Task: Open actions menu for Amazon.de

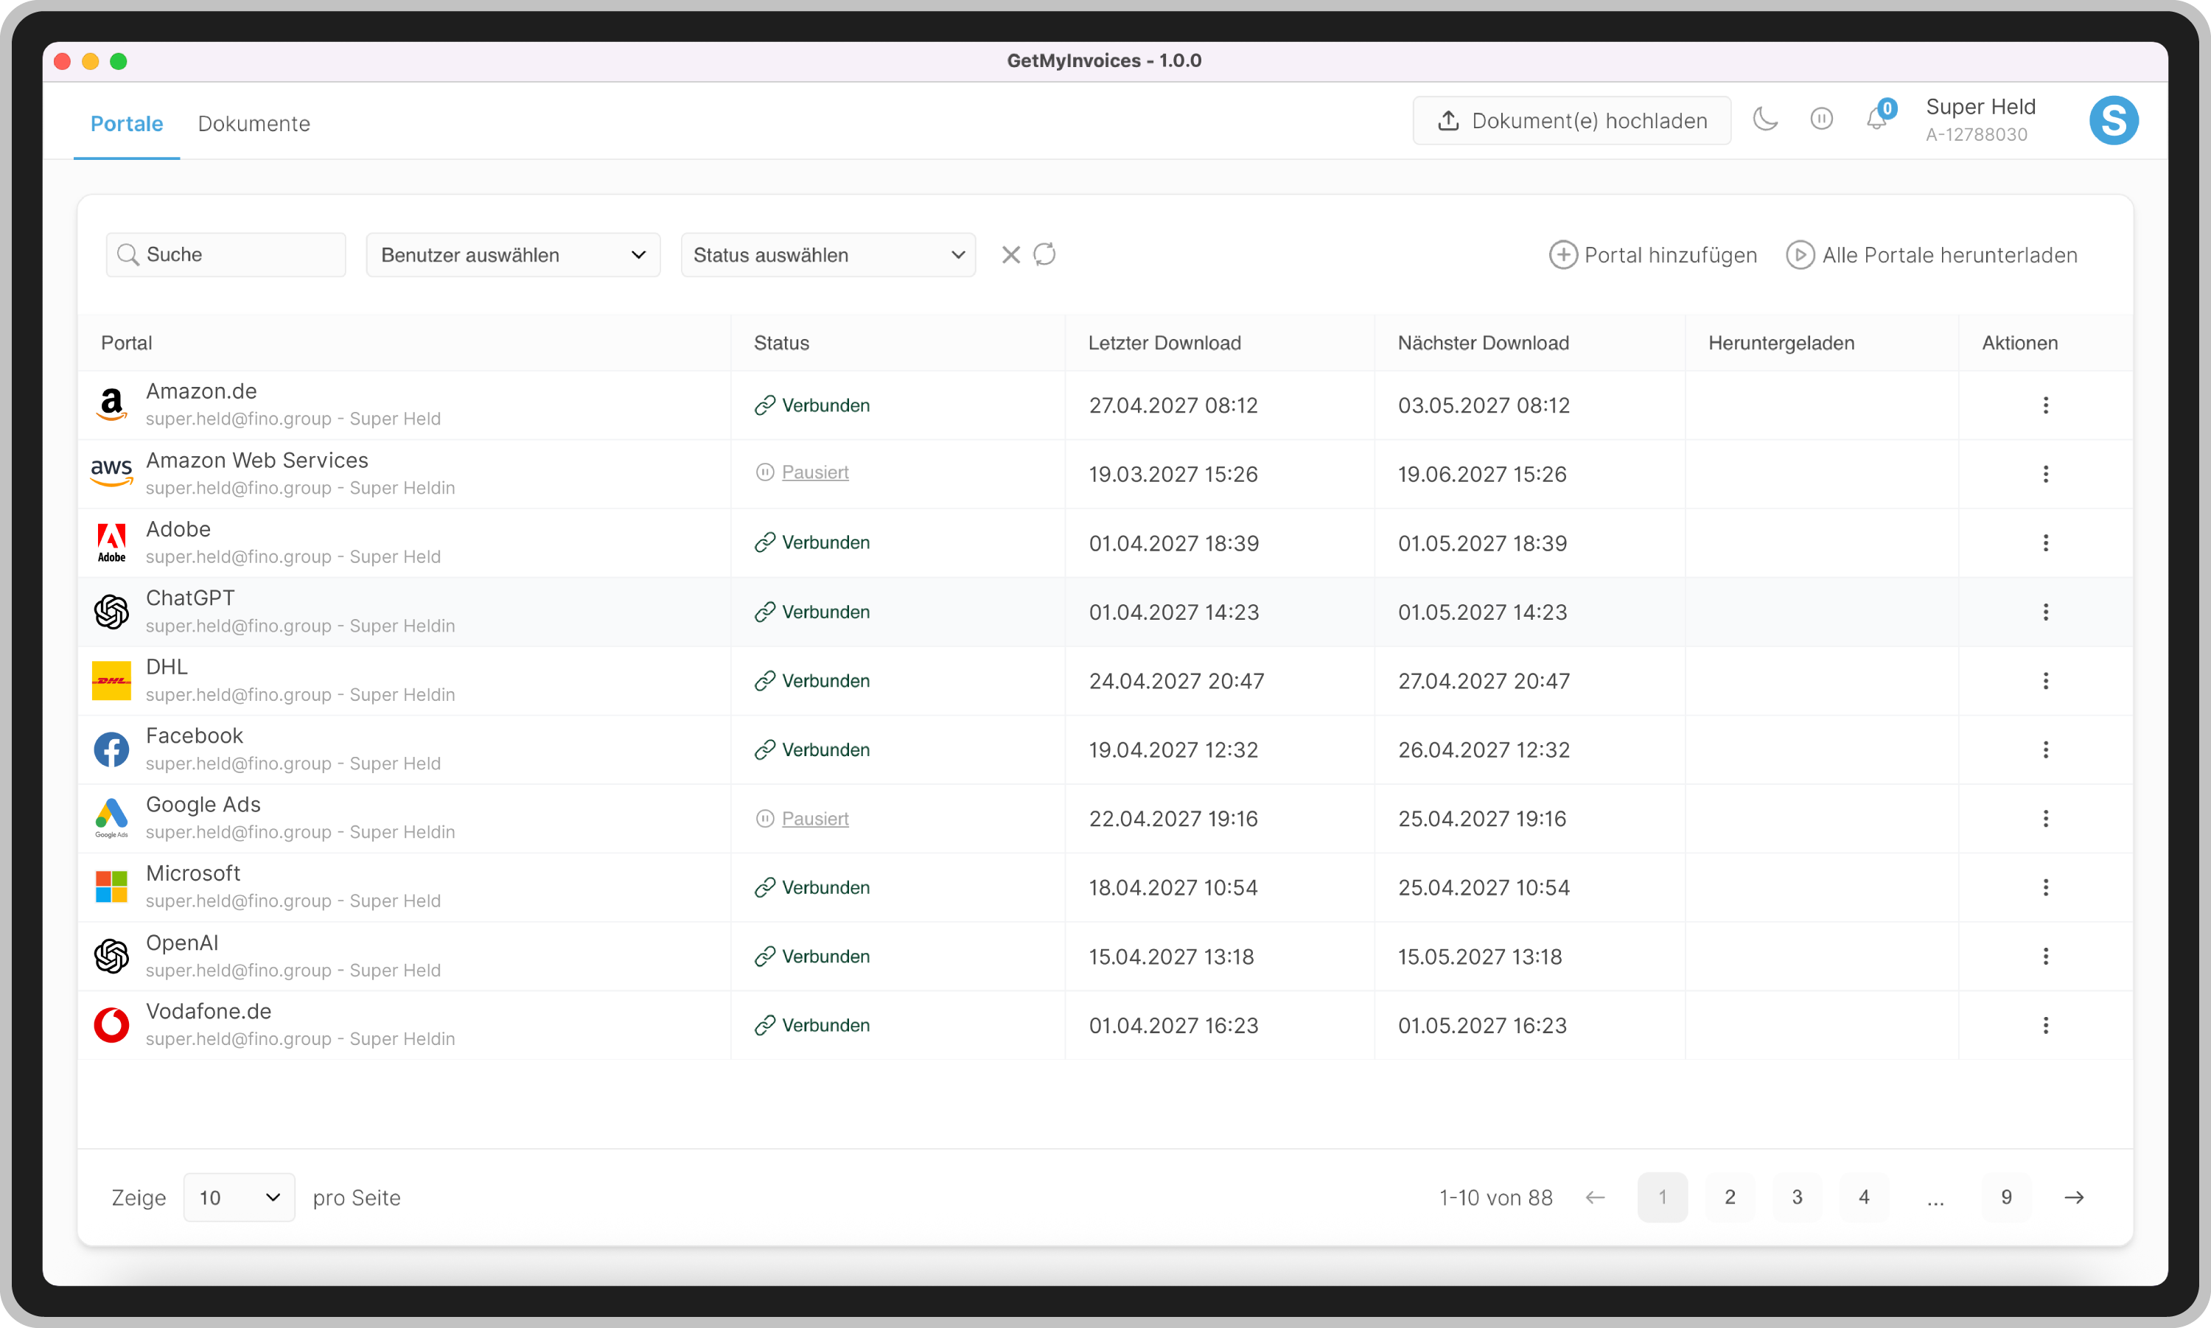Action: [2045, 405]
